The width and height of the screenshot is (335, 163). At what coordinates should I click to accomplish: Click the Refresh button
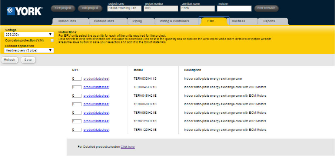(10, 60)
